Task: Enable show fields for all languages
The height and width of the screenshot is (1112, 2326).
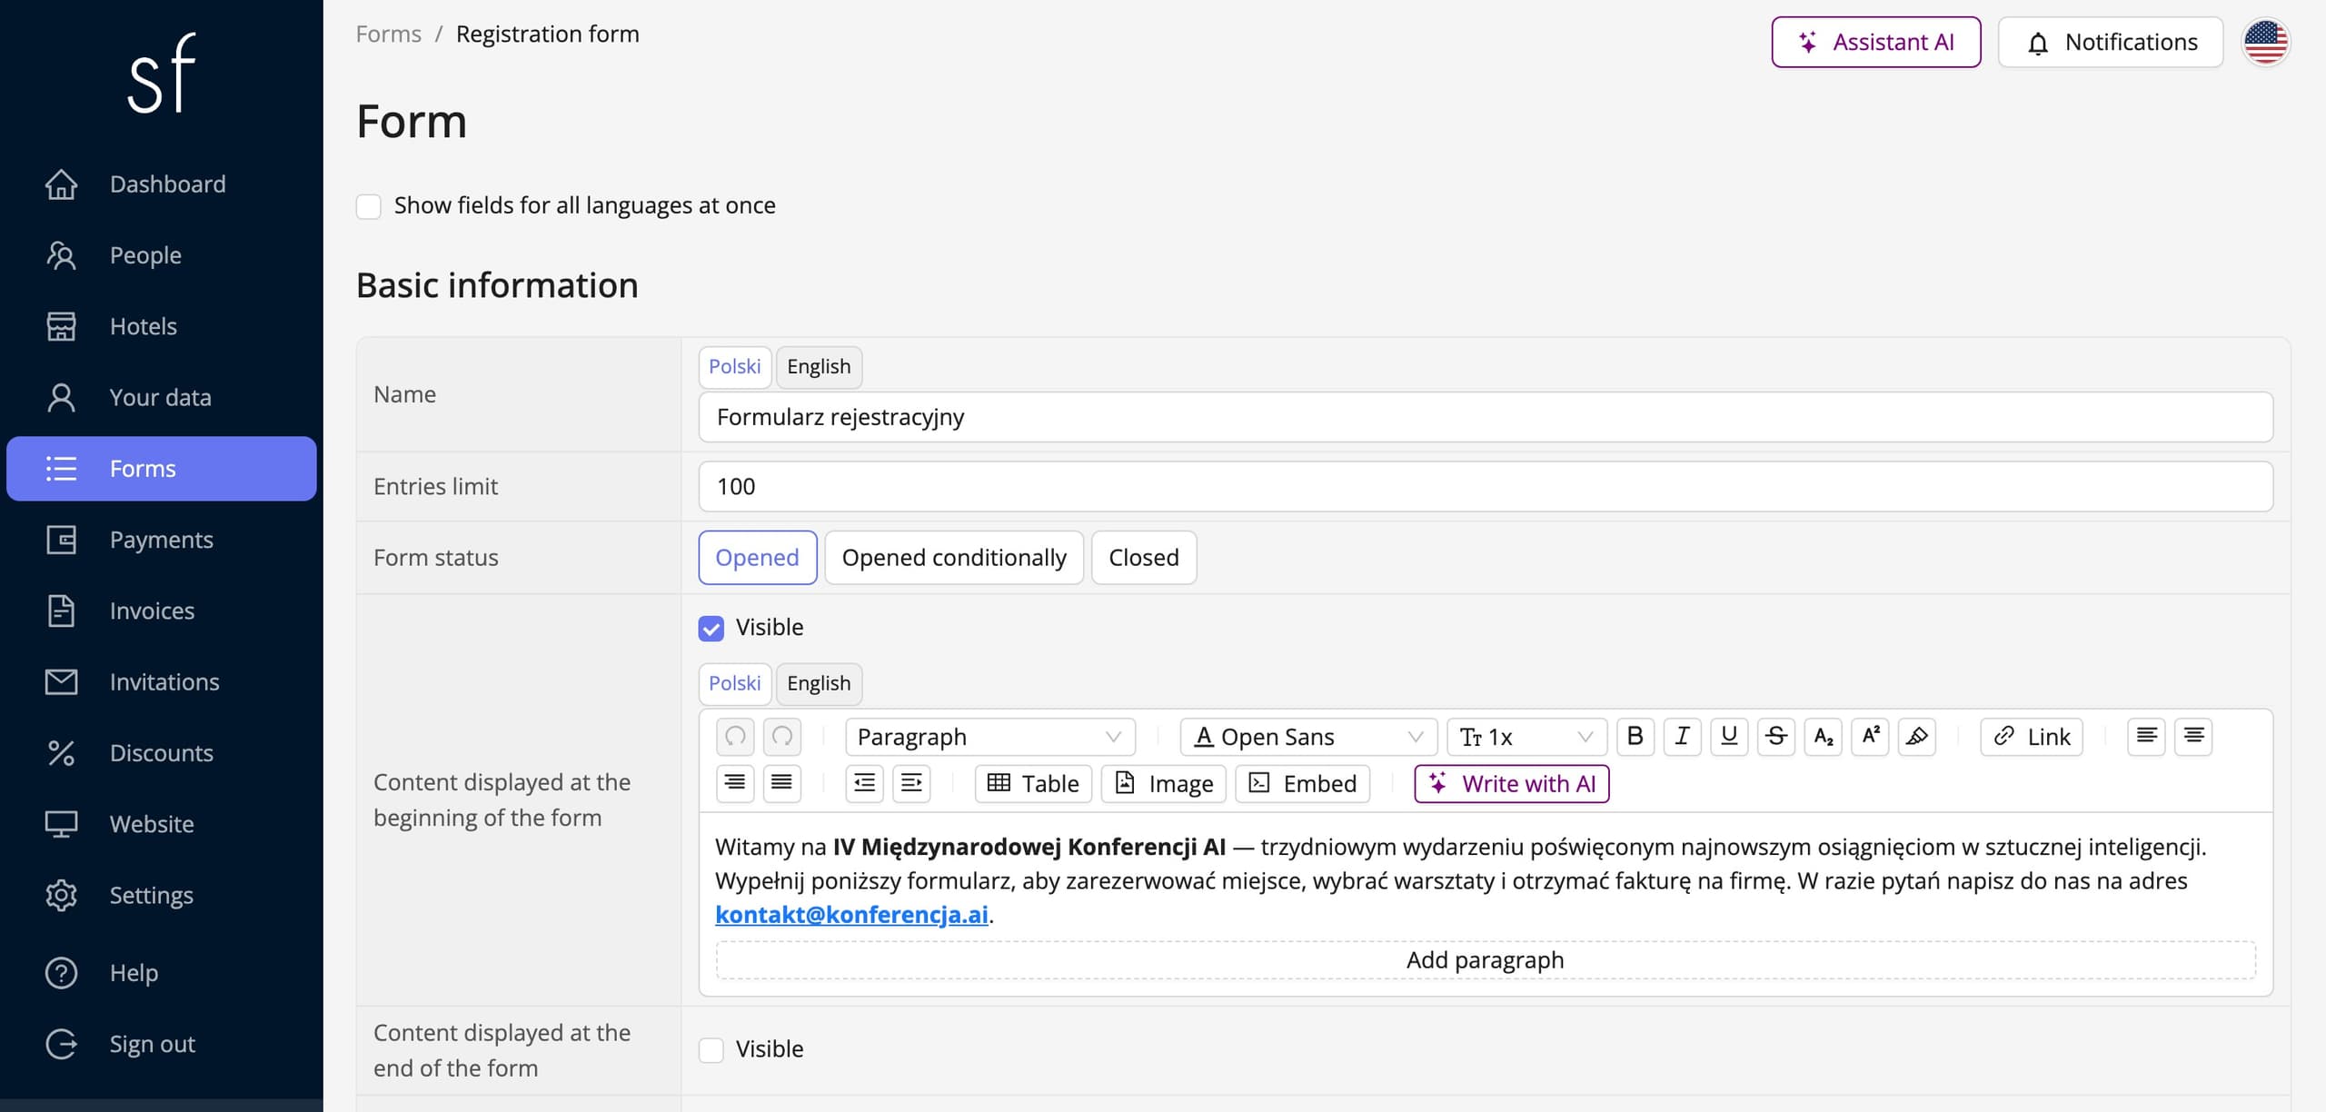Action: coord(369,206)
